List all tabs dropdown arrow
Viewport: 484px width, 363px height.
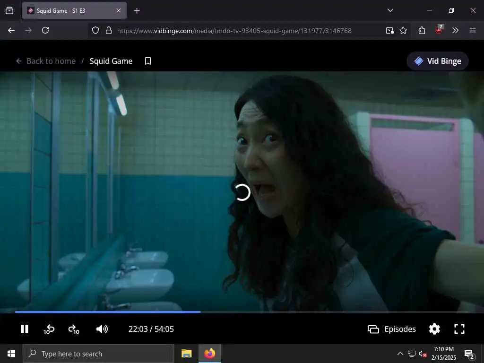click(x=390, y=10)
